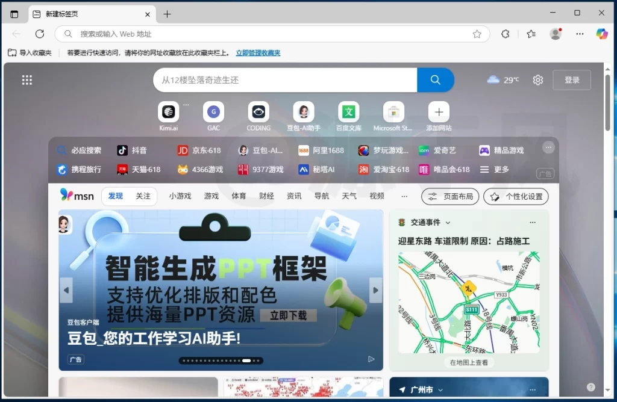Open 天猫·618 quick link
This screenshot has width=617, height=402.
pyautogui.click(x=139, y=169)
